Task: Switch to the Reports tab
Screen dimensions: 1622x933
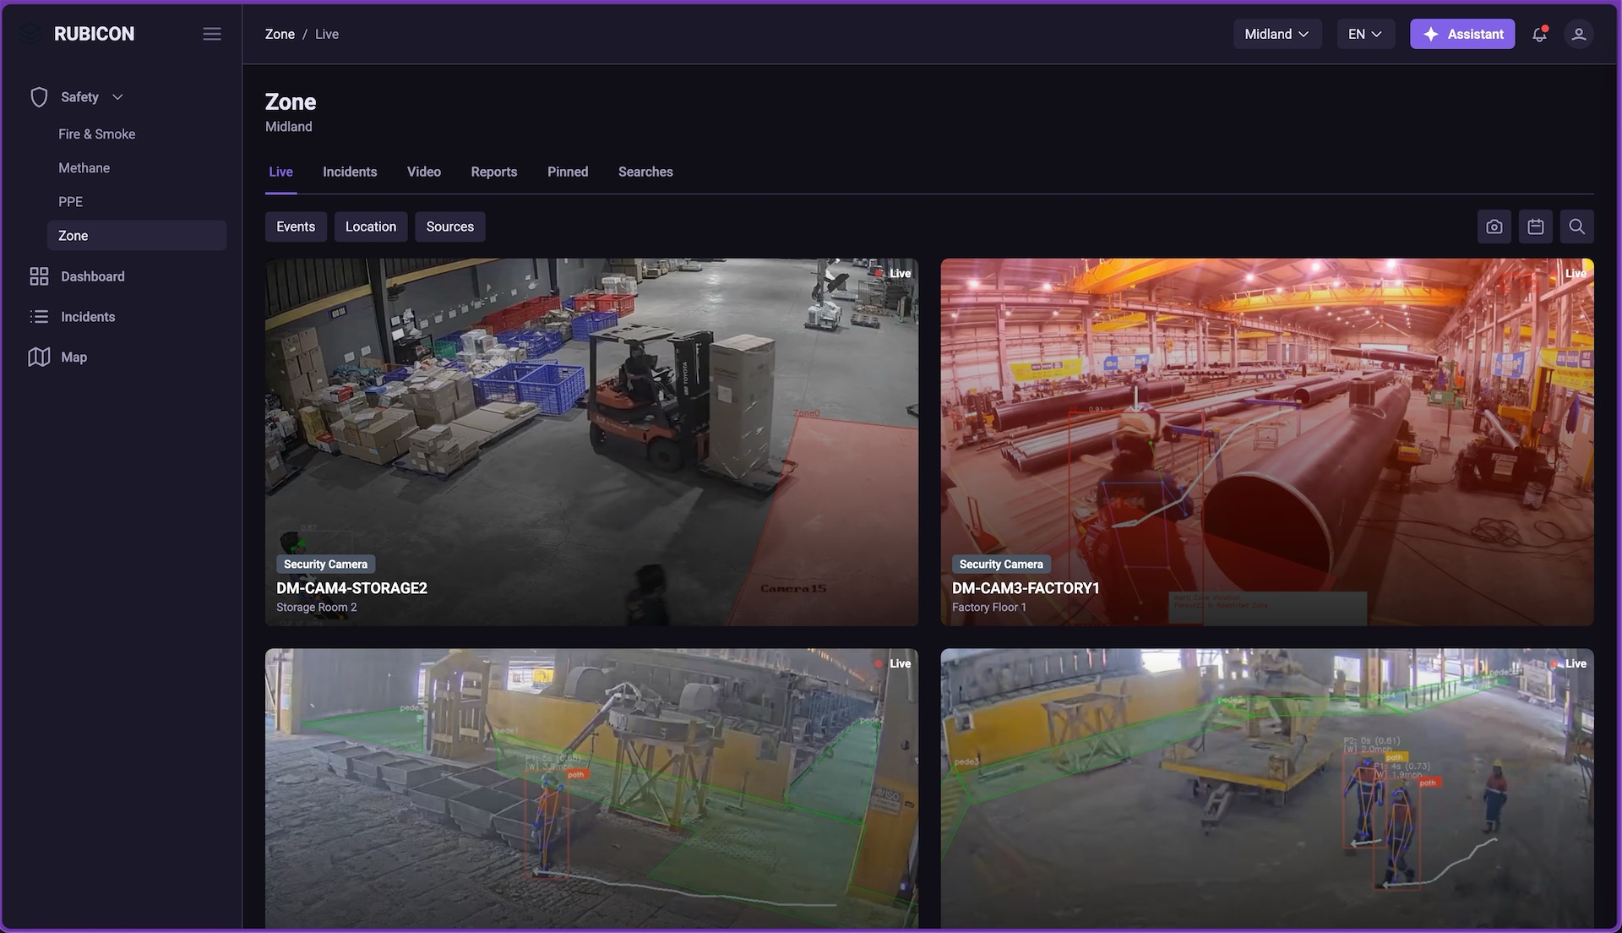Action: tap(494, 172)
